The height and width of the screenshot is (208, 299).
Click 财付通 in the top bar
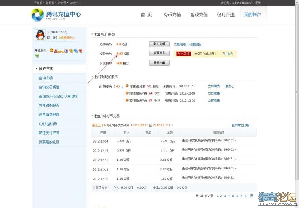(x=62, y=3)
